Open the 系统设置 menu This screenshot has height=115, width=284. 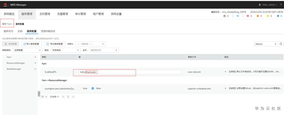[116, 14]
